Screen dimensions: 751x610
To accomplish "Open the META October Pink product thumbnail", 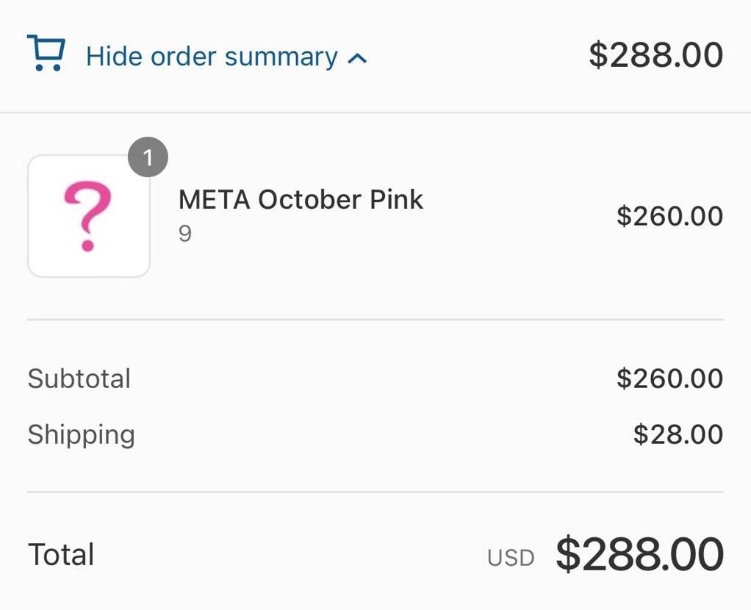I will point(89,216).
